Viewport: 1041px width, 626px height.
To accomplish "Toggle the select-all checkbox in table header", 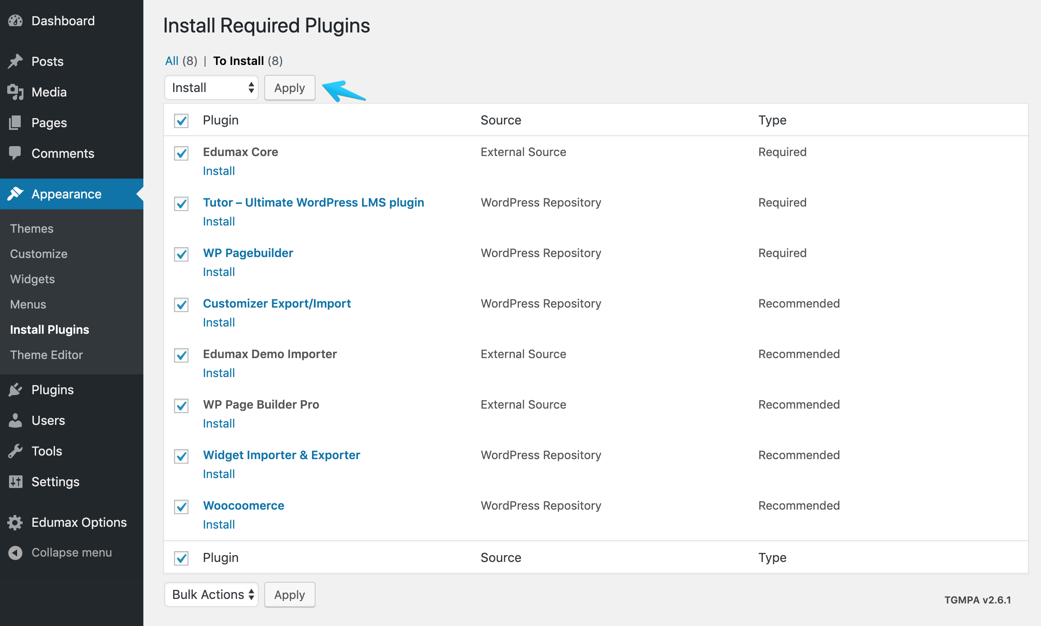I will (x=181, y=120).
